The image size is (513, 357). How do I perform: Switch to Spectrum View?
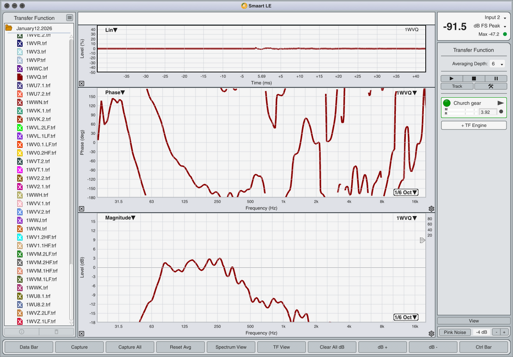(x=231, y=347)
